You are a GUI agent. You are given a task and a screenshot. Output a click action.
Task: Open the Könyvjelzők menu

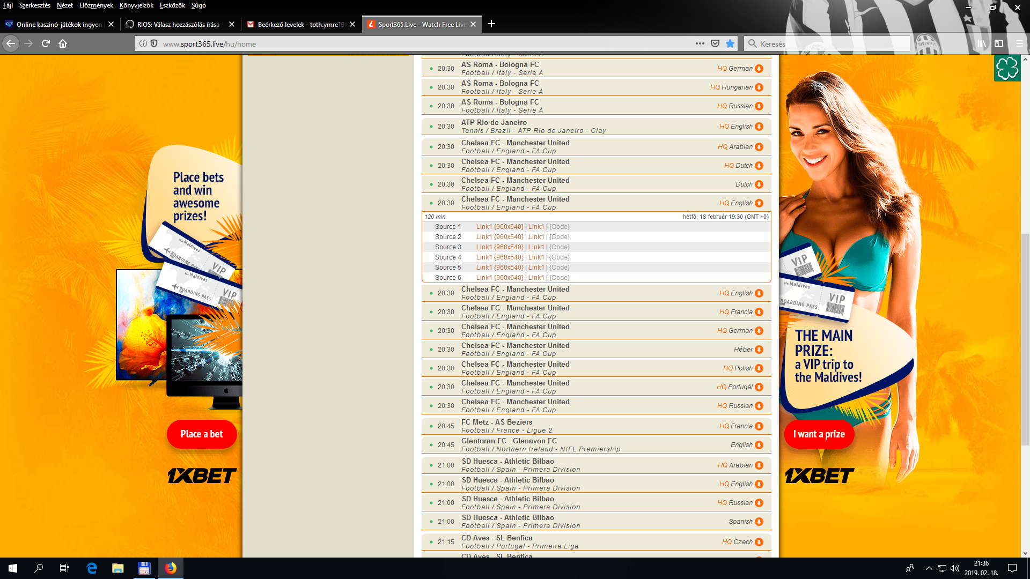136,5
